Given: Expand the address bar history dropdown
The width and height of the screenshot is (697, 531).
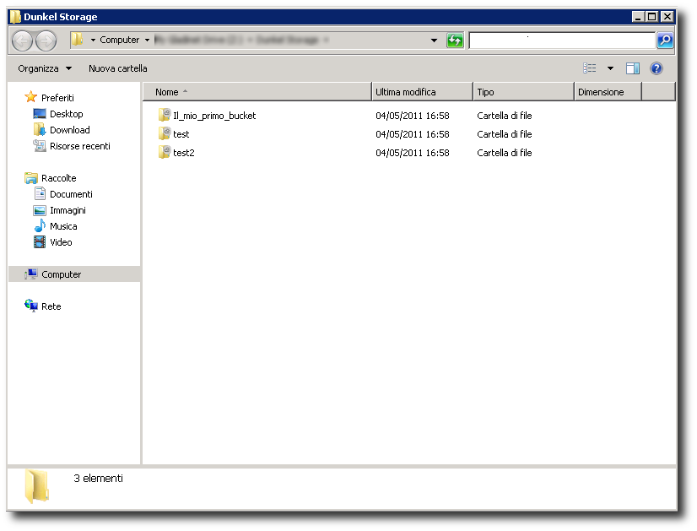Looking at the screenshot, I should point(434,41).
